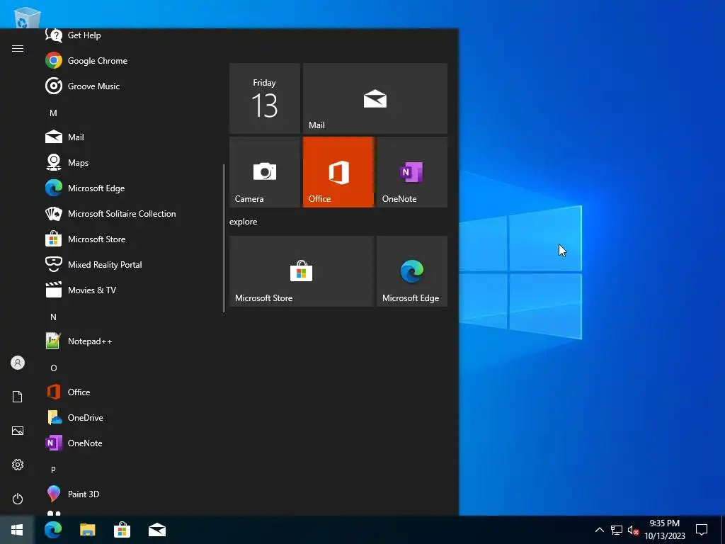Open the Action Center notifications icon

(x=702, y=530)
